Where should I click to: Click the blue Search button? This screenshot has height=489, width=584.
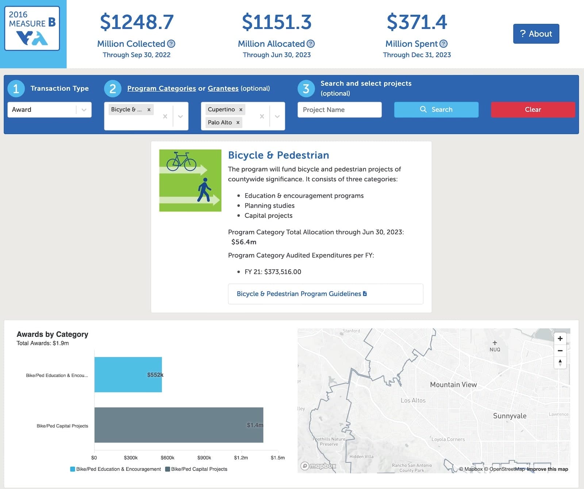(x=436, y=110)
